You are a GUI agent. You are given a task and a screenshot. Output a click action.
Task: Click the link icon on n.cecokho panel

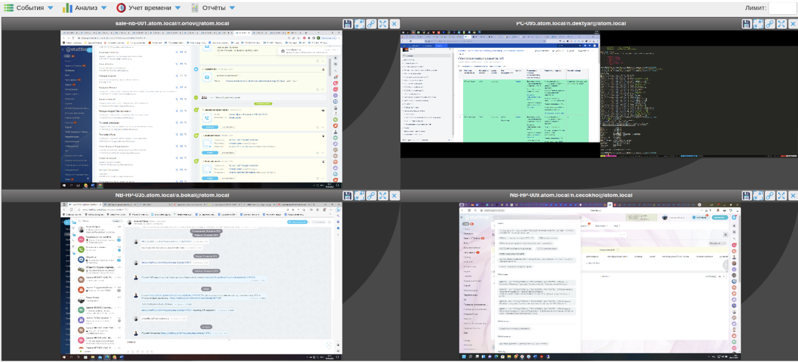pos(770,196)
